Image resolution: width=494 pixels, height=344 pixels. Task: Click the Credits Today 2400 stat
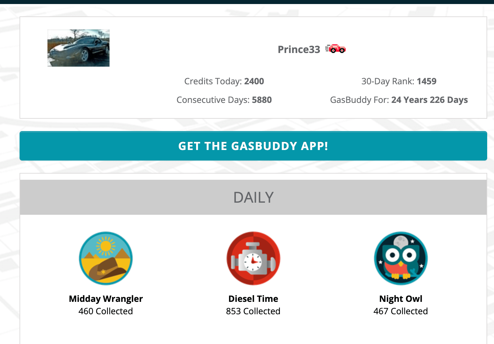[x=224, y=81]
